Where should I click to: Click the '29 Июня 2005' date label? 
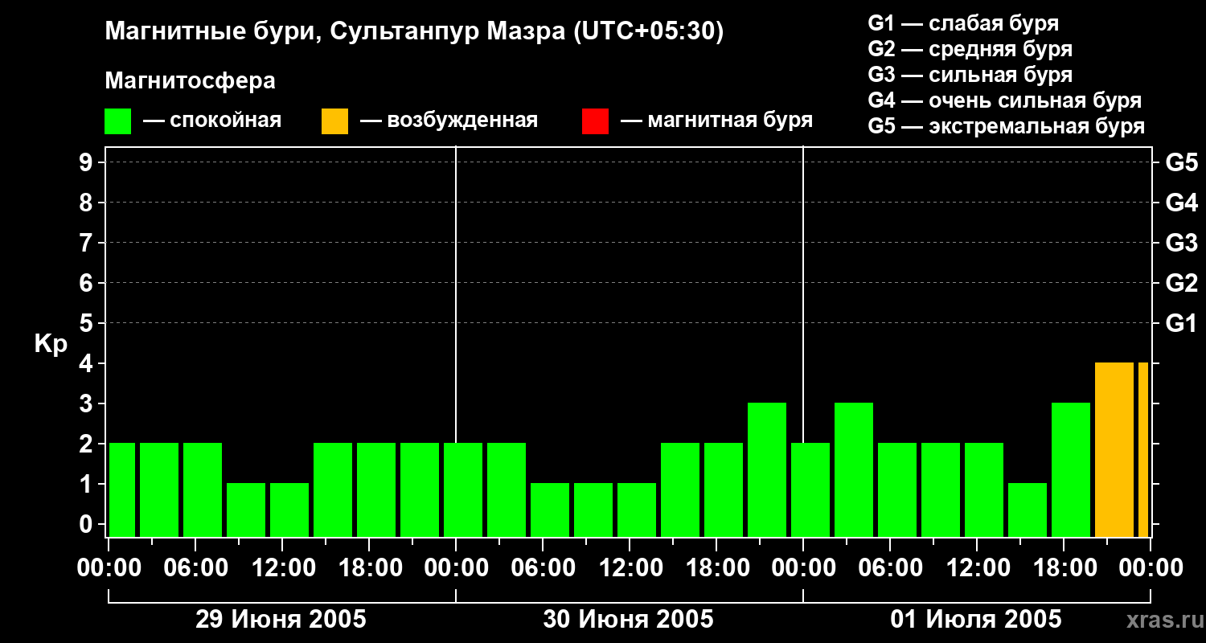(281, 619)
